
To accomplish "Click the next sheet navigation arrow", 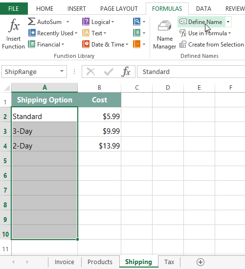I will [27, 262].
